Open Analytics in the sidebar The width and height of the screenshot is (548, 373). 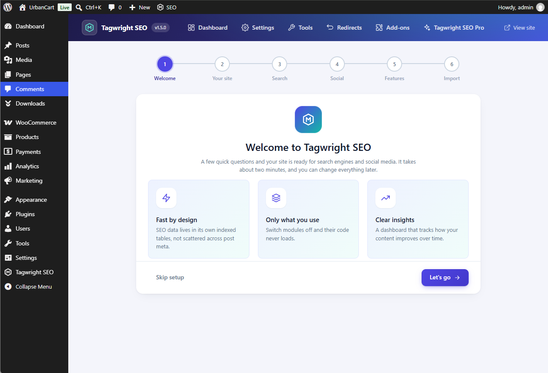pyautogui.click(x=34, y=166)
